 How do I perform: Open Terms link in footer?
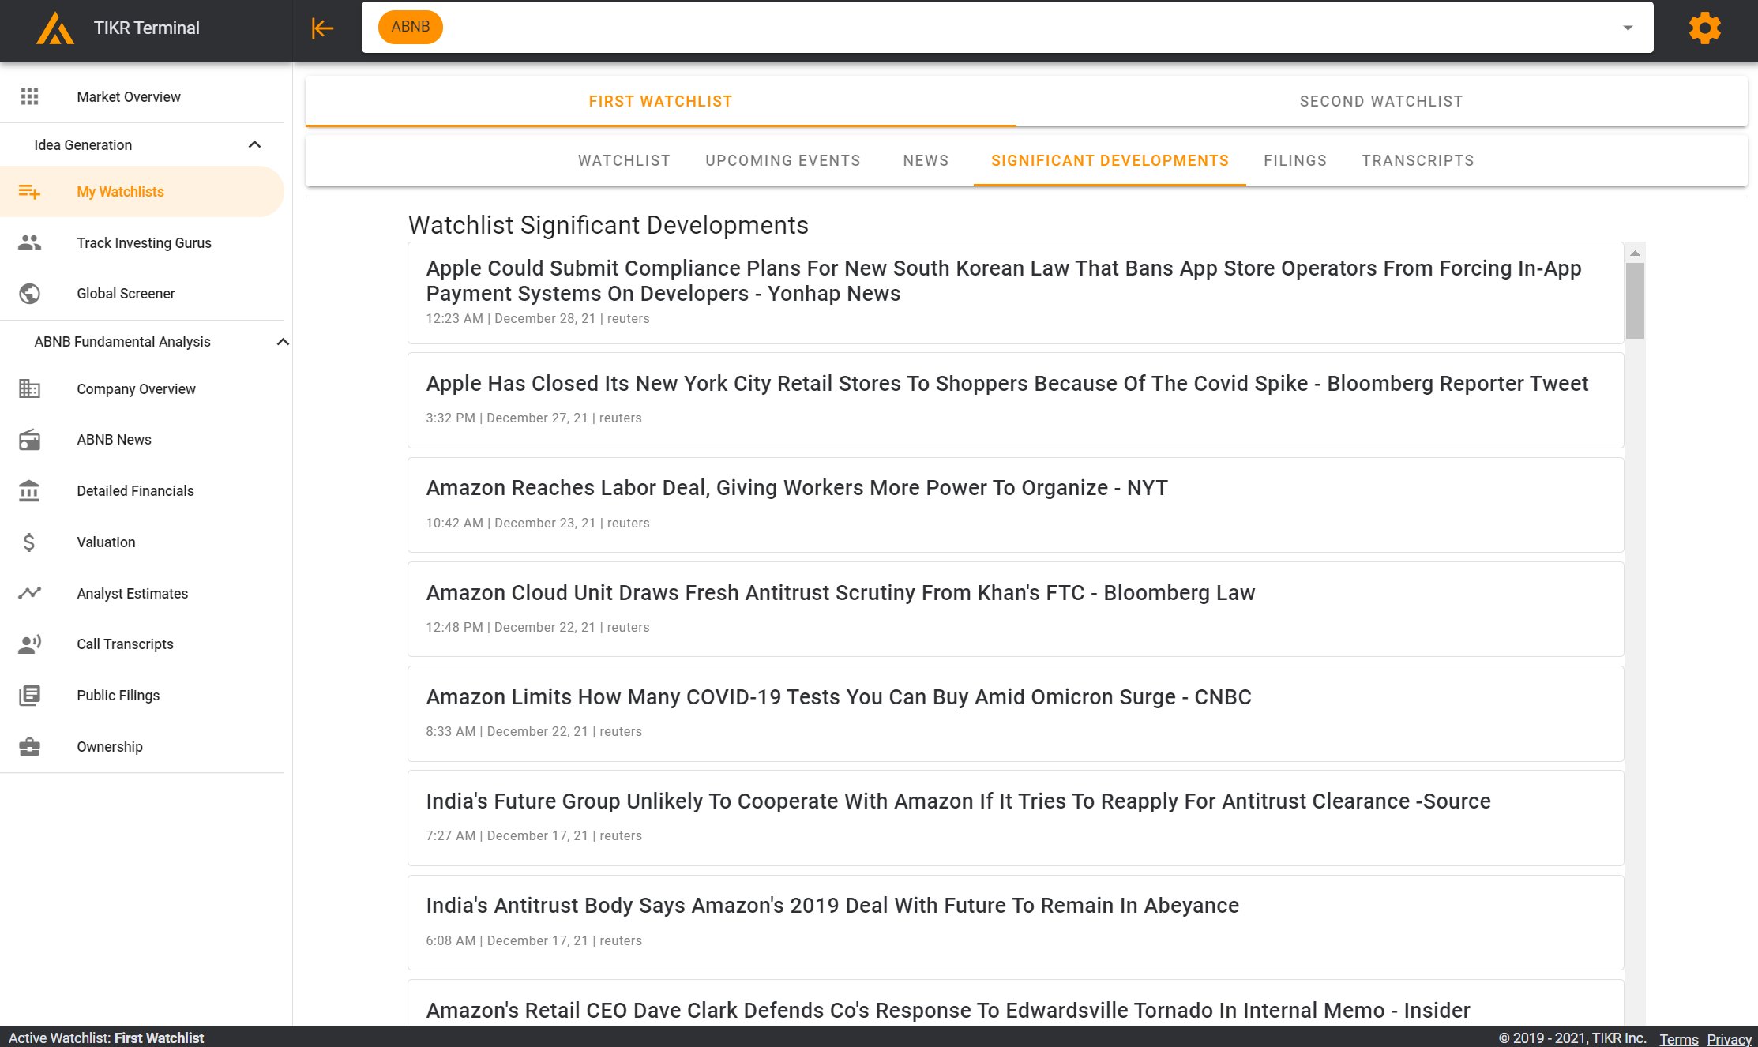tap(1678, 1039)
